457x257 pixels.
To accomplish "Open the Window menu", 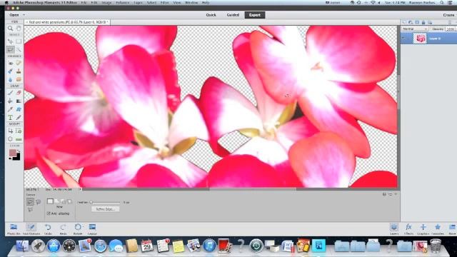I will 191,3.
